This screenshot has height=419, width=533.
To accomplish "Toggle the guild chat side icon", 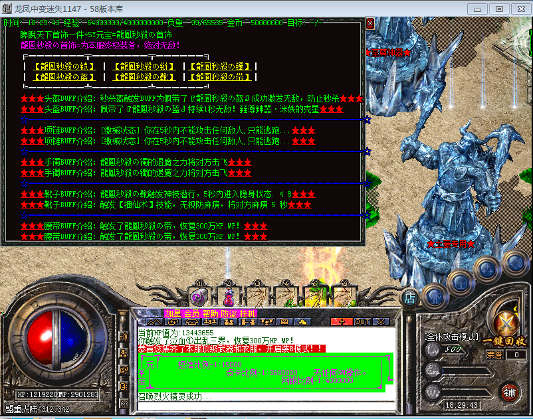I will pyautogui.click(x=124, y=386).
